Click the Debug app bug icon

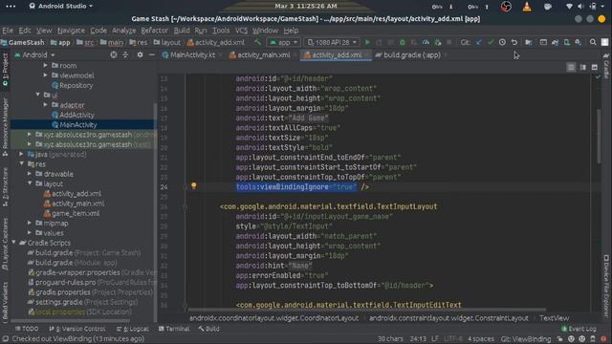(x=403, y=42)
